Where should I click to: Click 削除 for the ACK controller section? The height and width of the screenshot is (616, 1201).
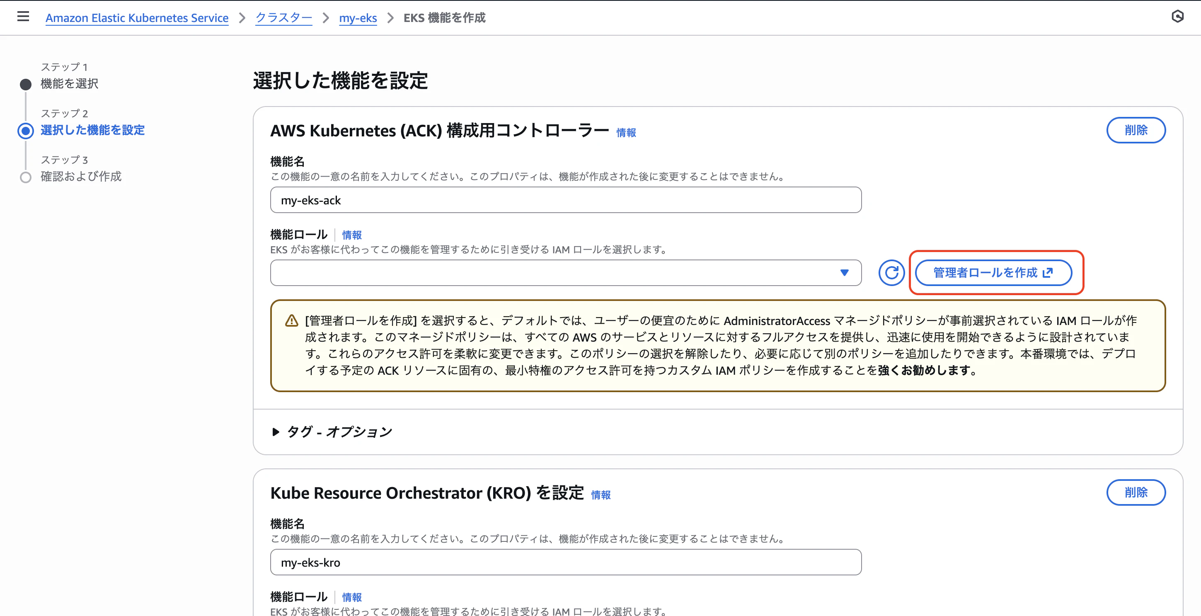pyautogui.click(x=1136, y=131)
